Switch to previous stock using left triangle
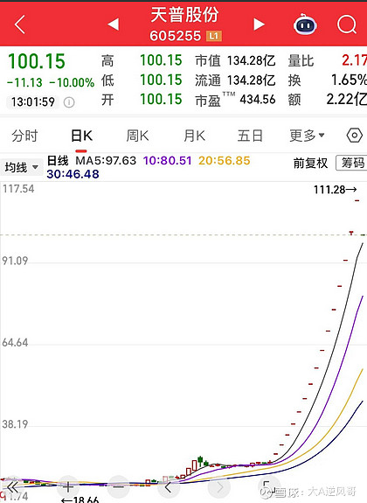This screenshot has height=503, width=367. point(113,24)
